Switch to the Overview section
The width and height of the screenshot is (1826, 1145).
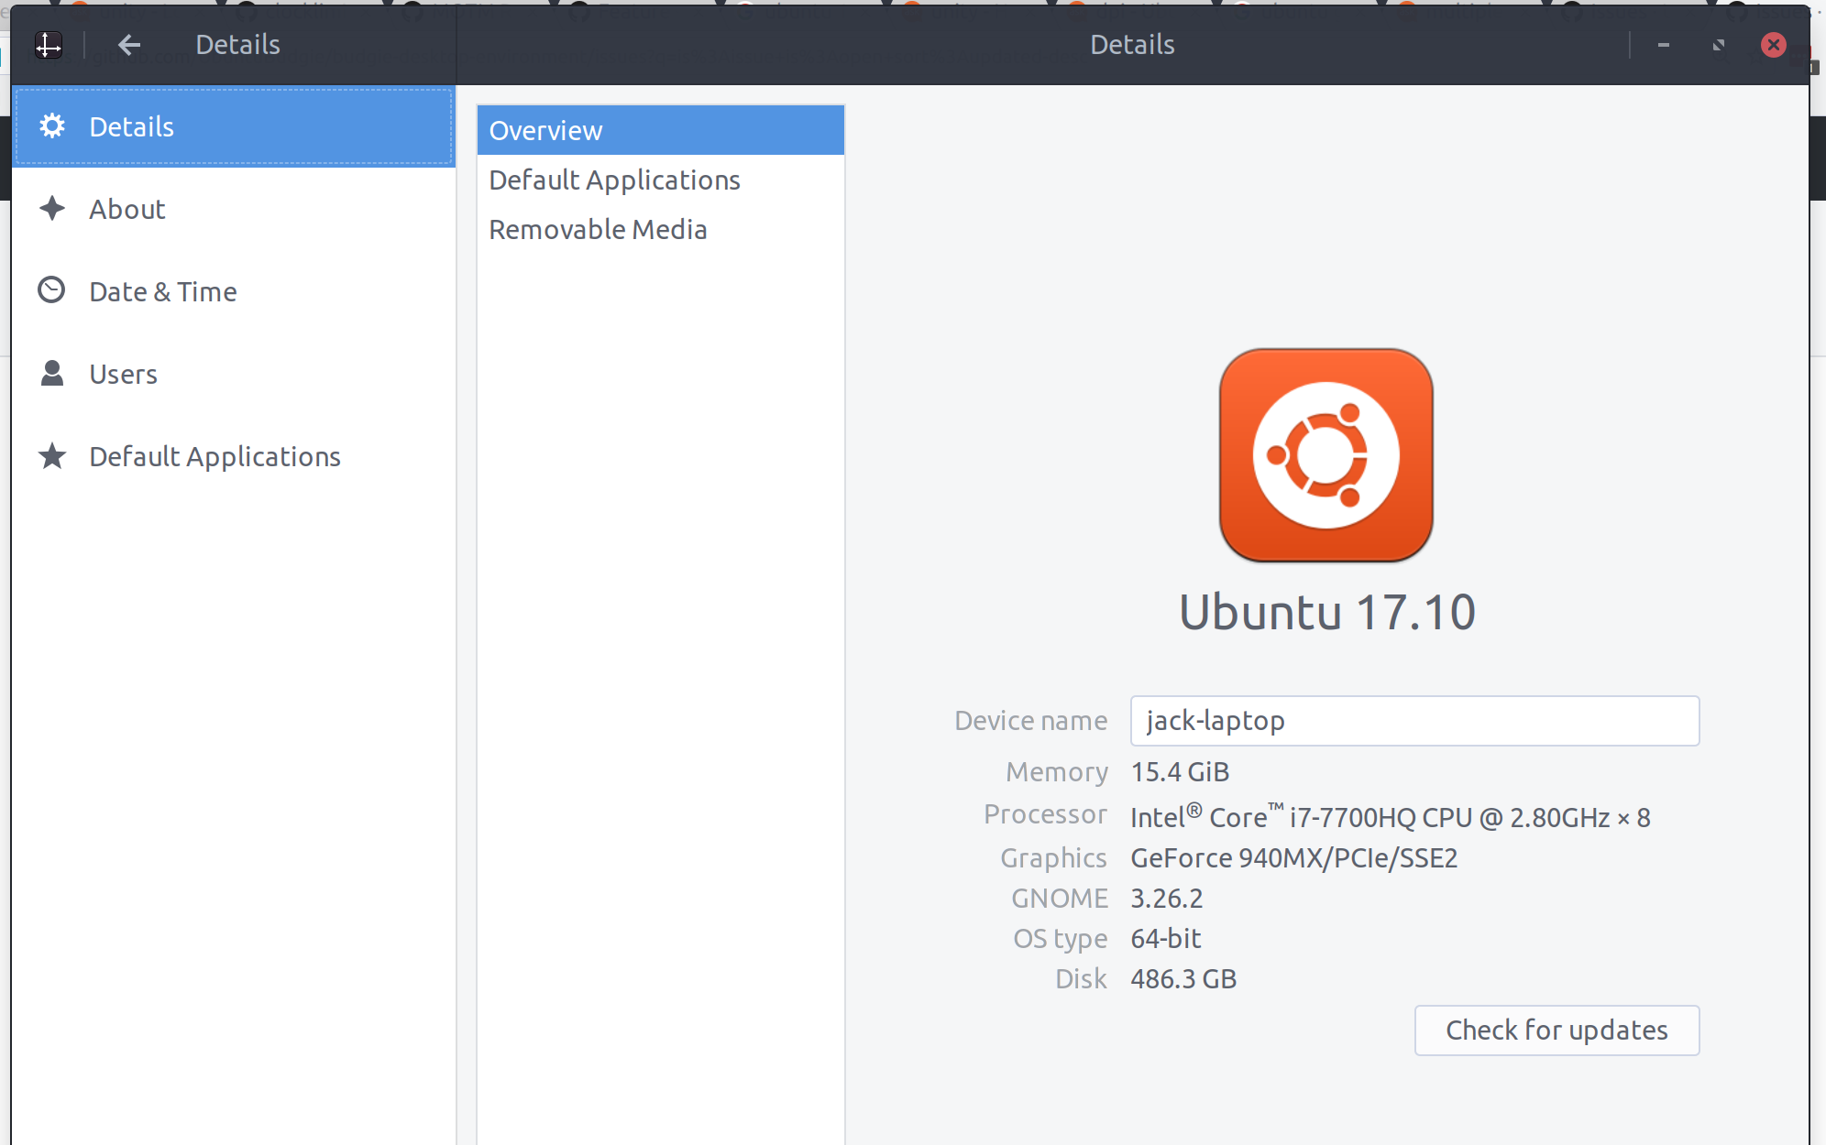546,130
